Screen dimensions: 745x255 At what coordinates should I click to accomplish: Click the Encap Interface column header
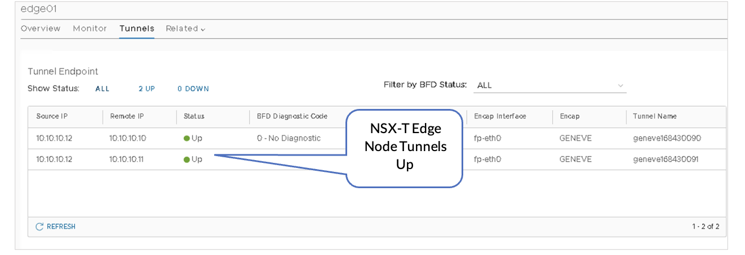coord(500,116)
